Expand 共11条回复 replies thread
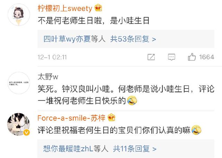 click(135, 149)
